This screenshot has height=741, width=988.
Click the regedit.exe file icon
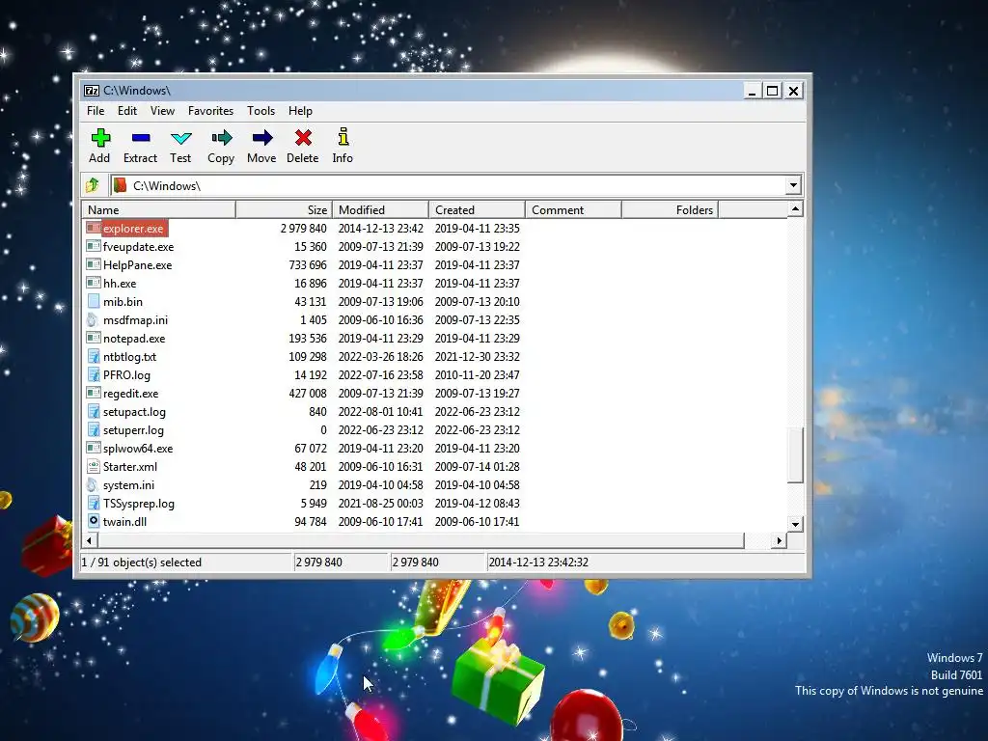(x=94, y=393)
